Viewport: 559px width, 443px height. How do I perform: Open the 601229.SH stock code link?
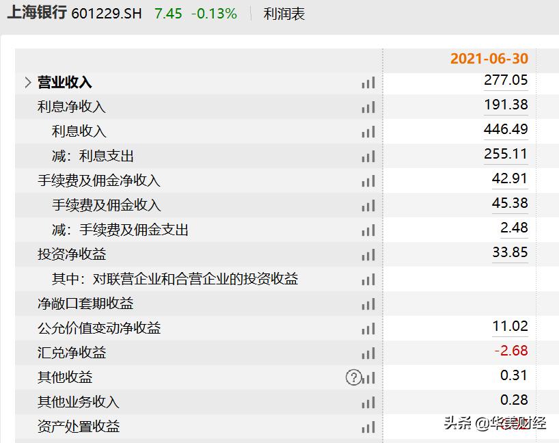[106, 13]
